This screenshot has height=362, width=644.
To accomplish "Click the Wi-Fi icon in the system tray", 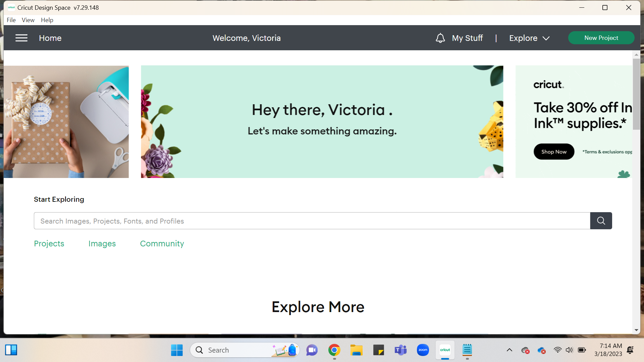I will [x=558, y=350].
